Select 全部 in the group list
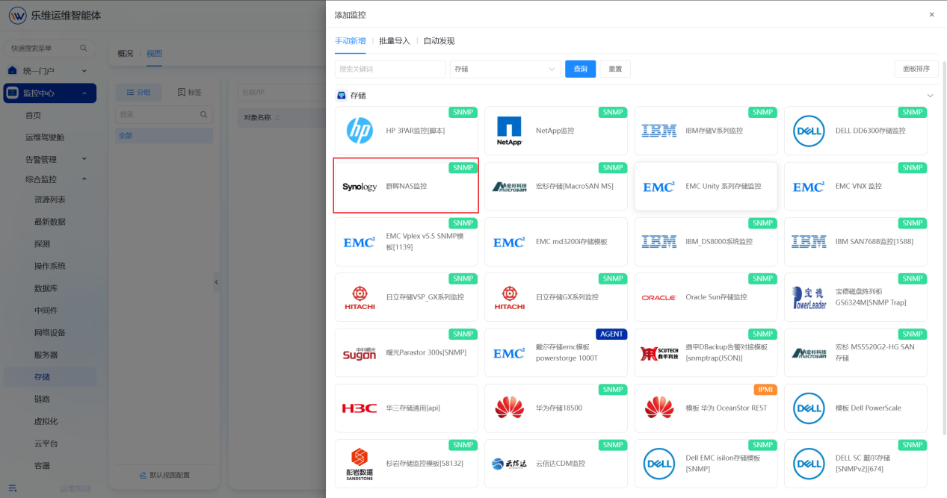The image size is (947, 498). click(164, 136)
